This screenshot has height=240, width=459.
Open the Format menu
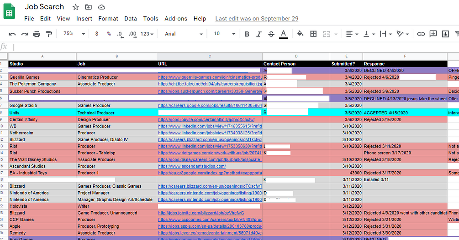point(108,18)
